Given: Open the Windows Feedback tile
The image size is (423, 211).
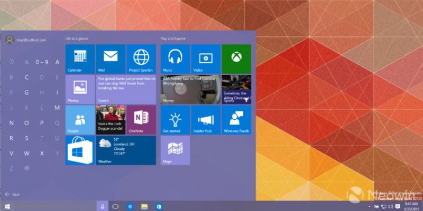Looking at the screenshot, I should (236, 120).
